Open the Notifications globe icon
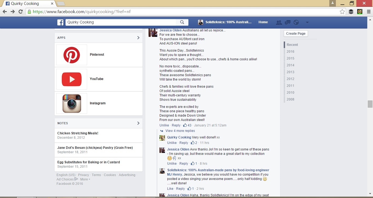 tap(296, 22)
